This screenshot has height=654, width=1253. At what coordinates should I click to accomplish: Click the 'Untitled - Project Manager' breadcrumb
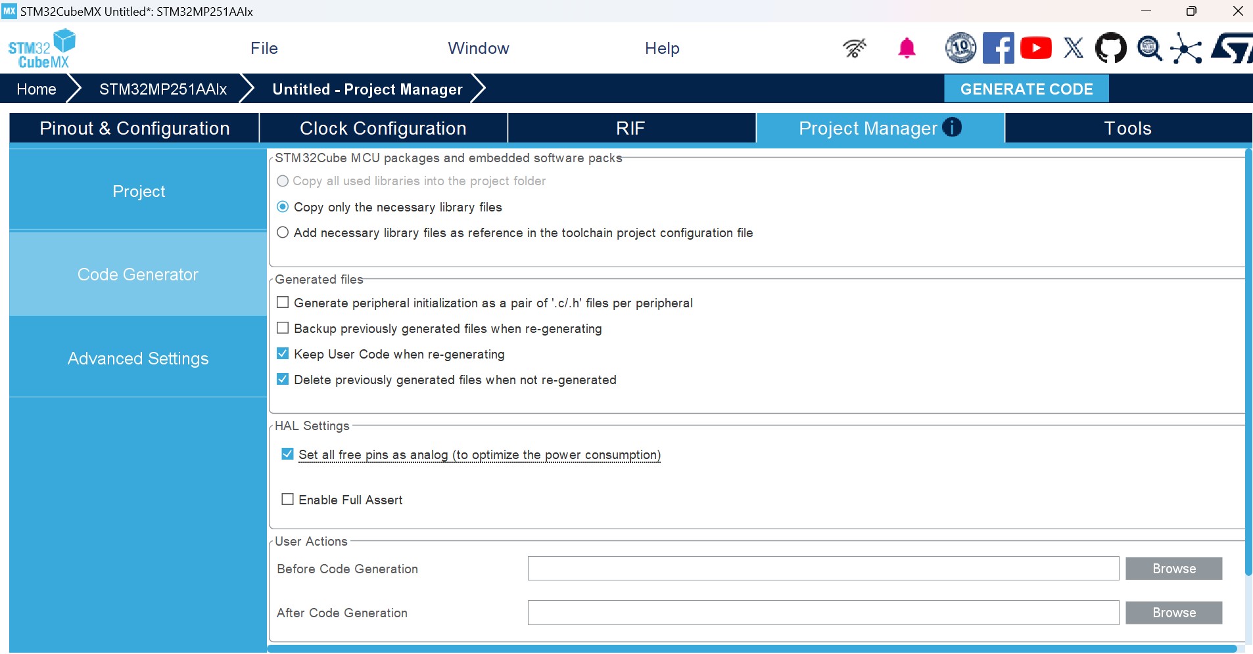tap(367, 89)
